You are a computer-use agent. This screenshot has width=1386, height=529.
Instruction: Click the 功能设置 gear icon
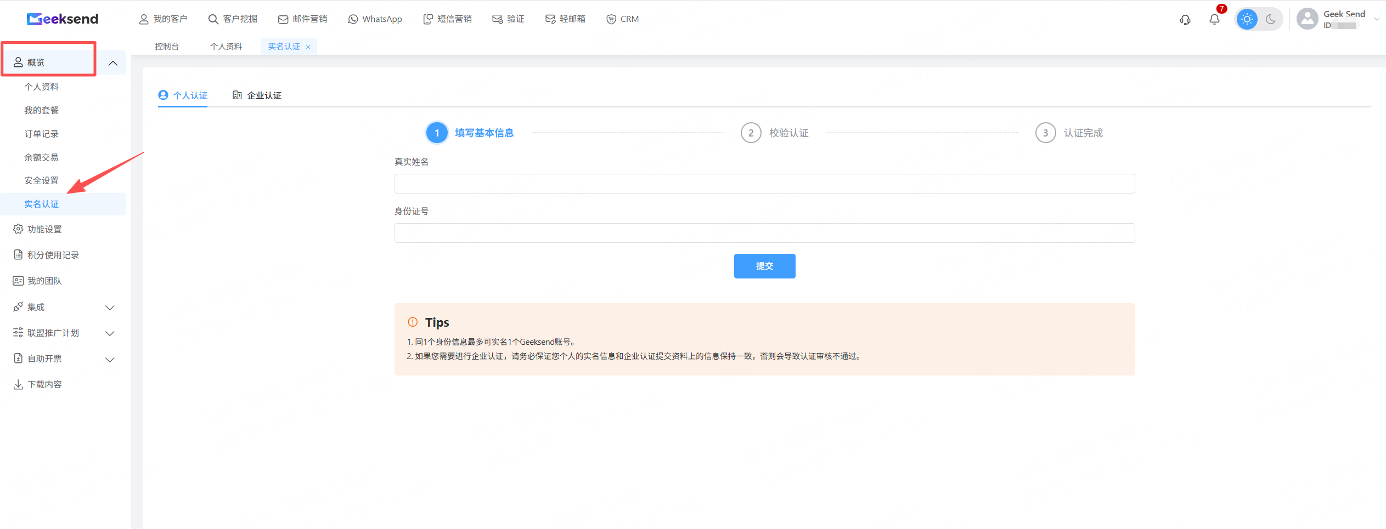pyautogui.click(x=18, y=229)
